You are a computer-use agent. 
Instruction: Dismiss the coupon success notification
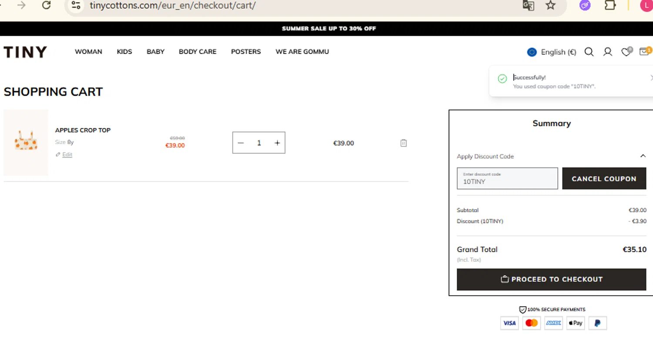[x=651, y=78]
